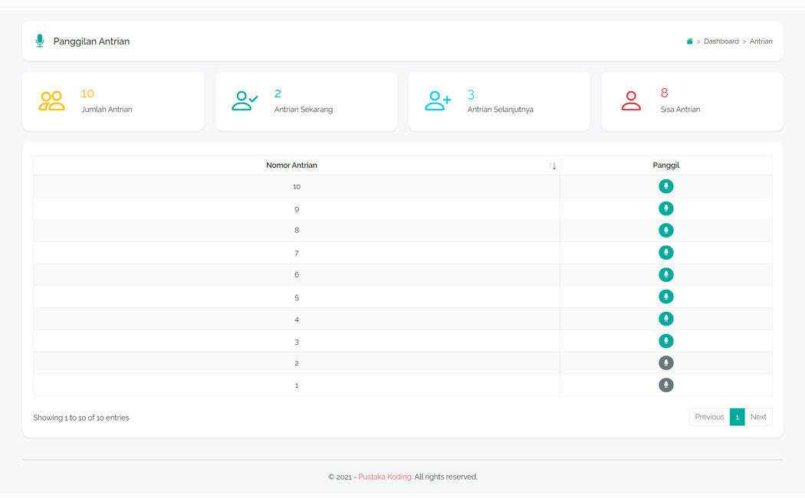Click the table row showing queue number 6
The height and width of the screenshot is (498, 805).
pyautogui.click(x=297, y=274)
